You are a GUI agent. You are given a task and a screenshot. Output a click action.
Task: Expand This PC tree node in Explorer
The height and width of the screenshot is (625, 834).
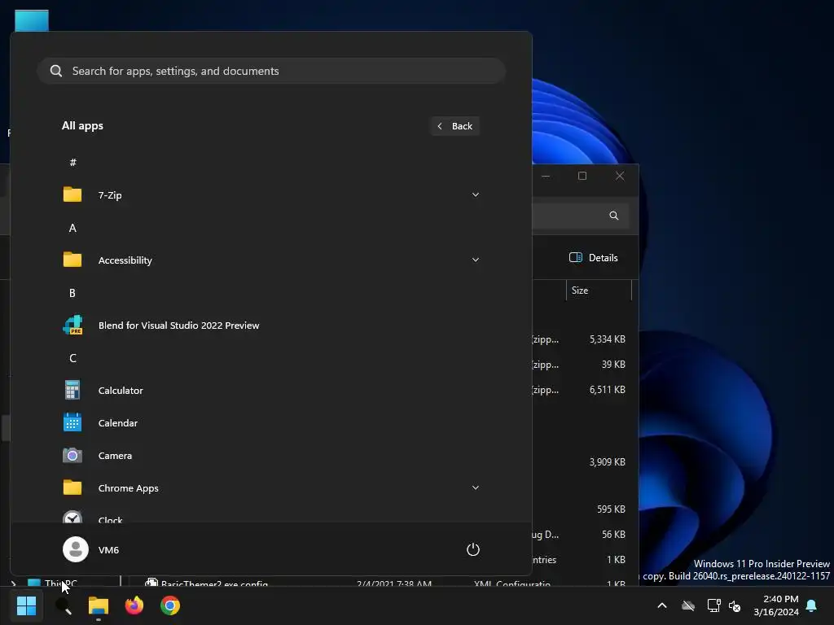pos(14,583)
